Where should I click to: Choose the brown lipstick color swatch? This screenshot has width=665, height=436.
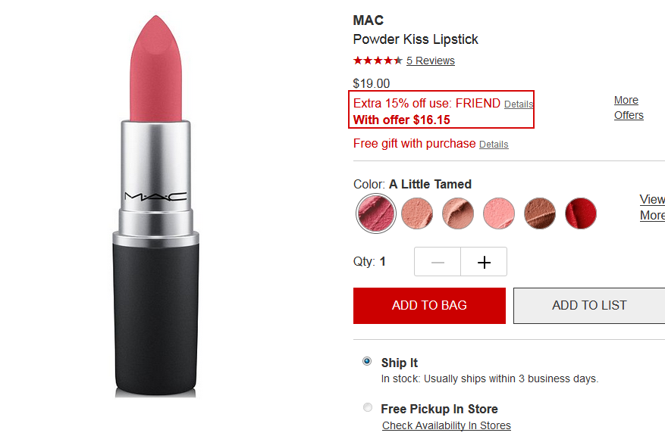(x=540, y=213)
